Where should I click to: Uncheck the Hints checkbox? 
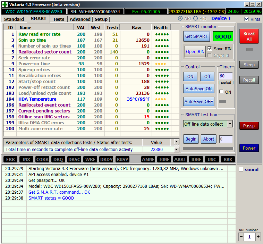point(247,19)
